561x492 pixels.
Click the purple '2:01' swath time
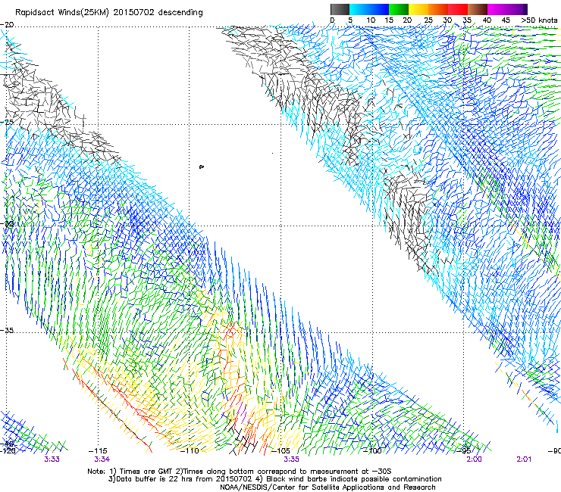524,459
